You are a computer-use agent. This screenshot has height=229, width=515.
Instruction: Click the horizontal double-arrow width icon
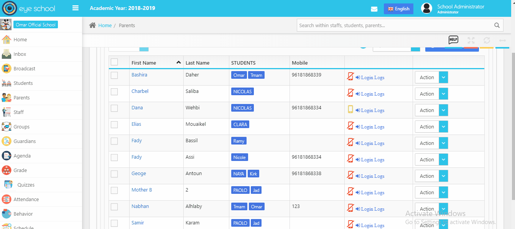point(502,40)
